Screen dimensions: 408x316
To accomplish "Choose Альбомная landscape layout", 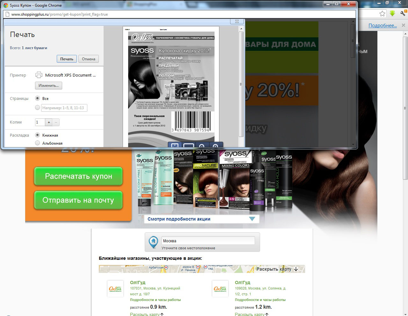I will (38, 143).
